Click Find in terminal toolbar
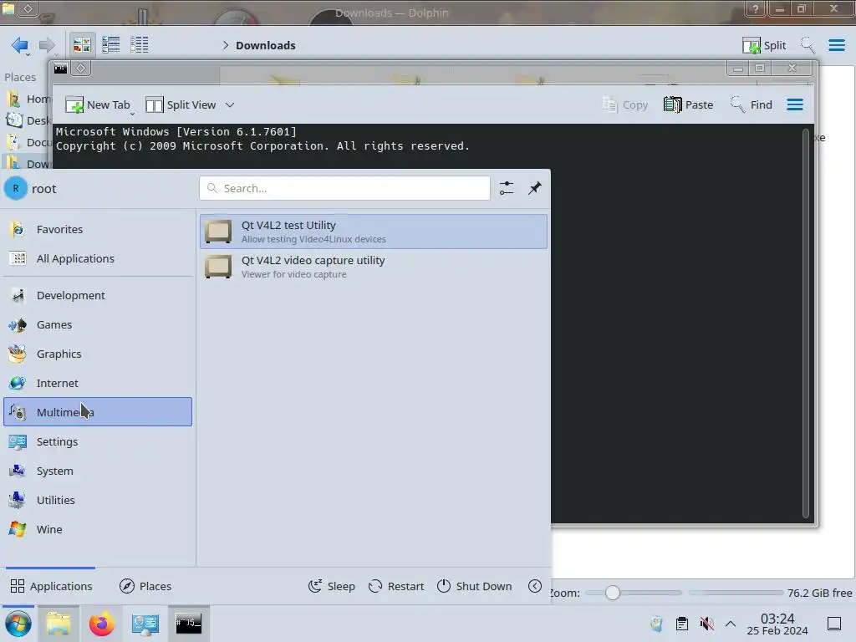Viewport: 856px width, 642px height. point(752,104)
